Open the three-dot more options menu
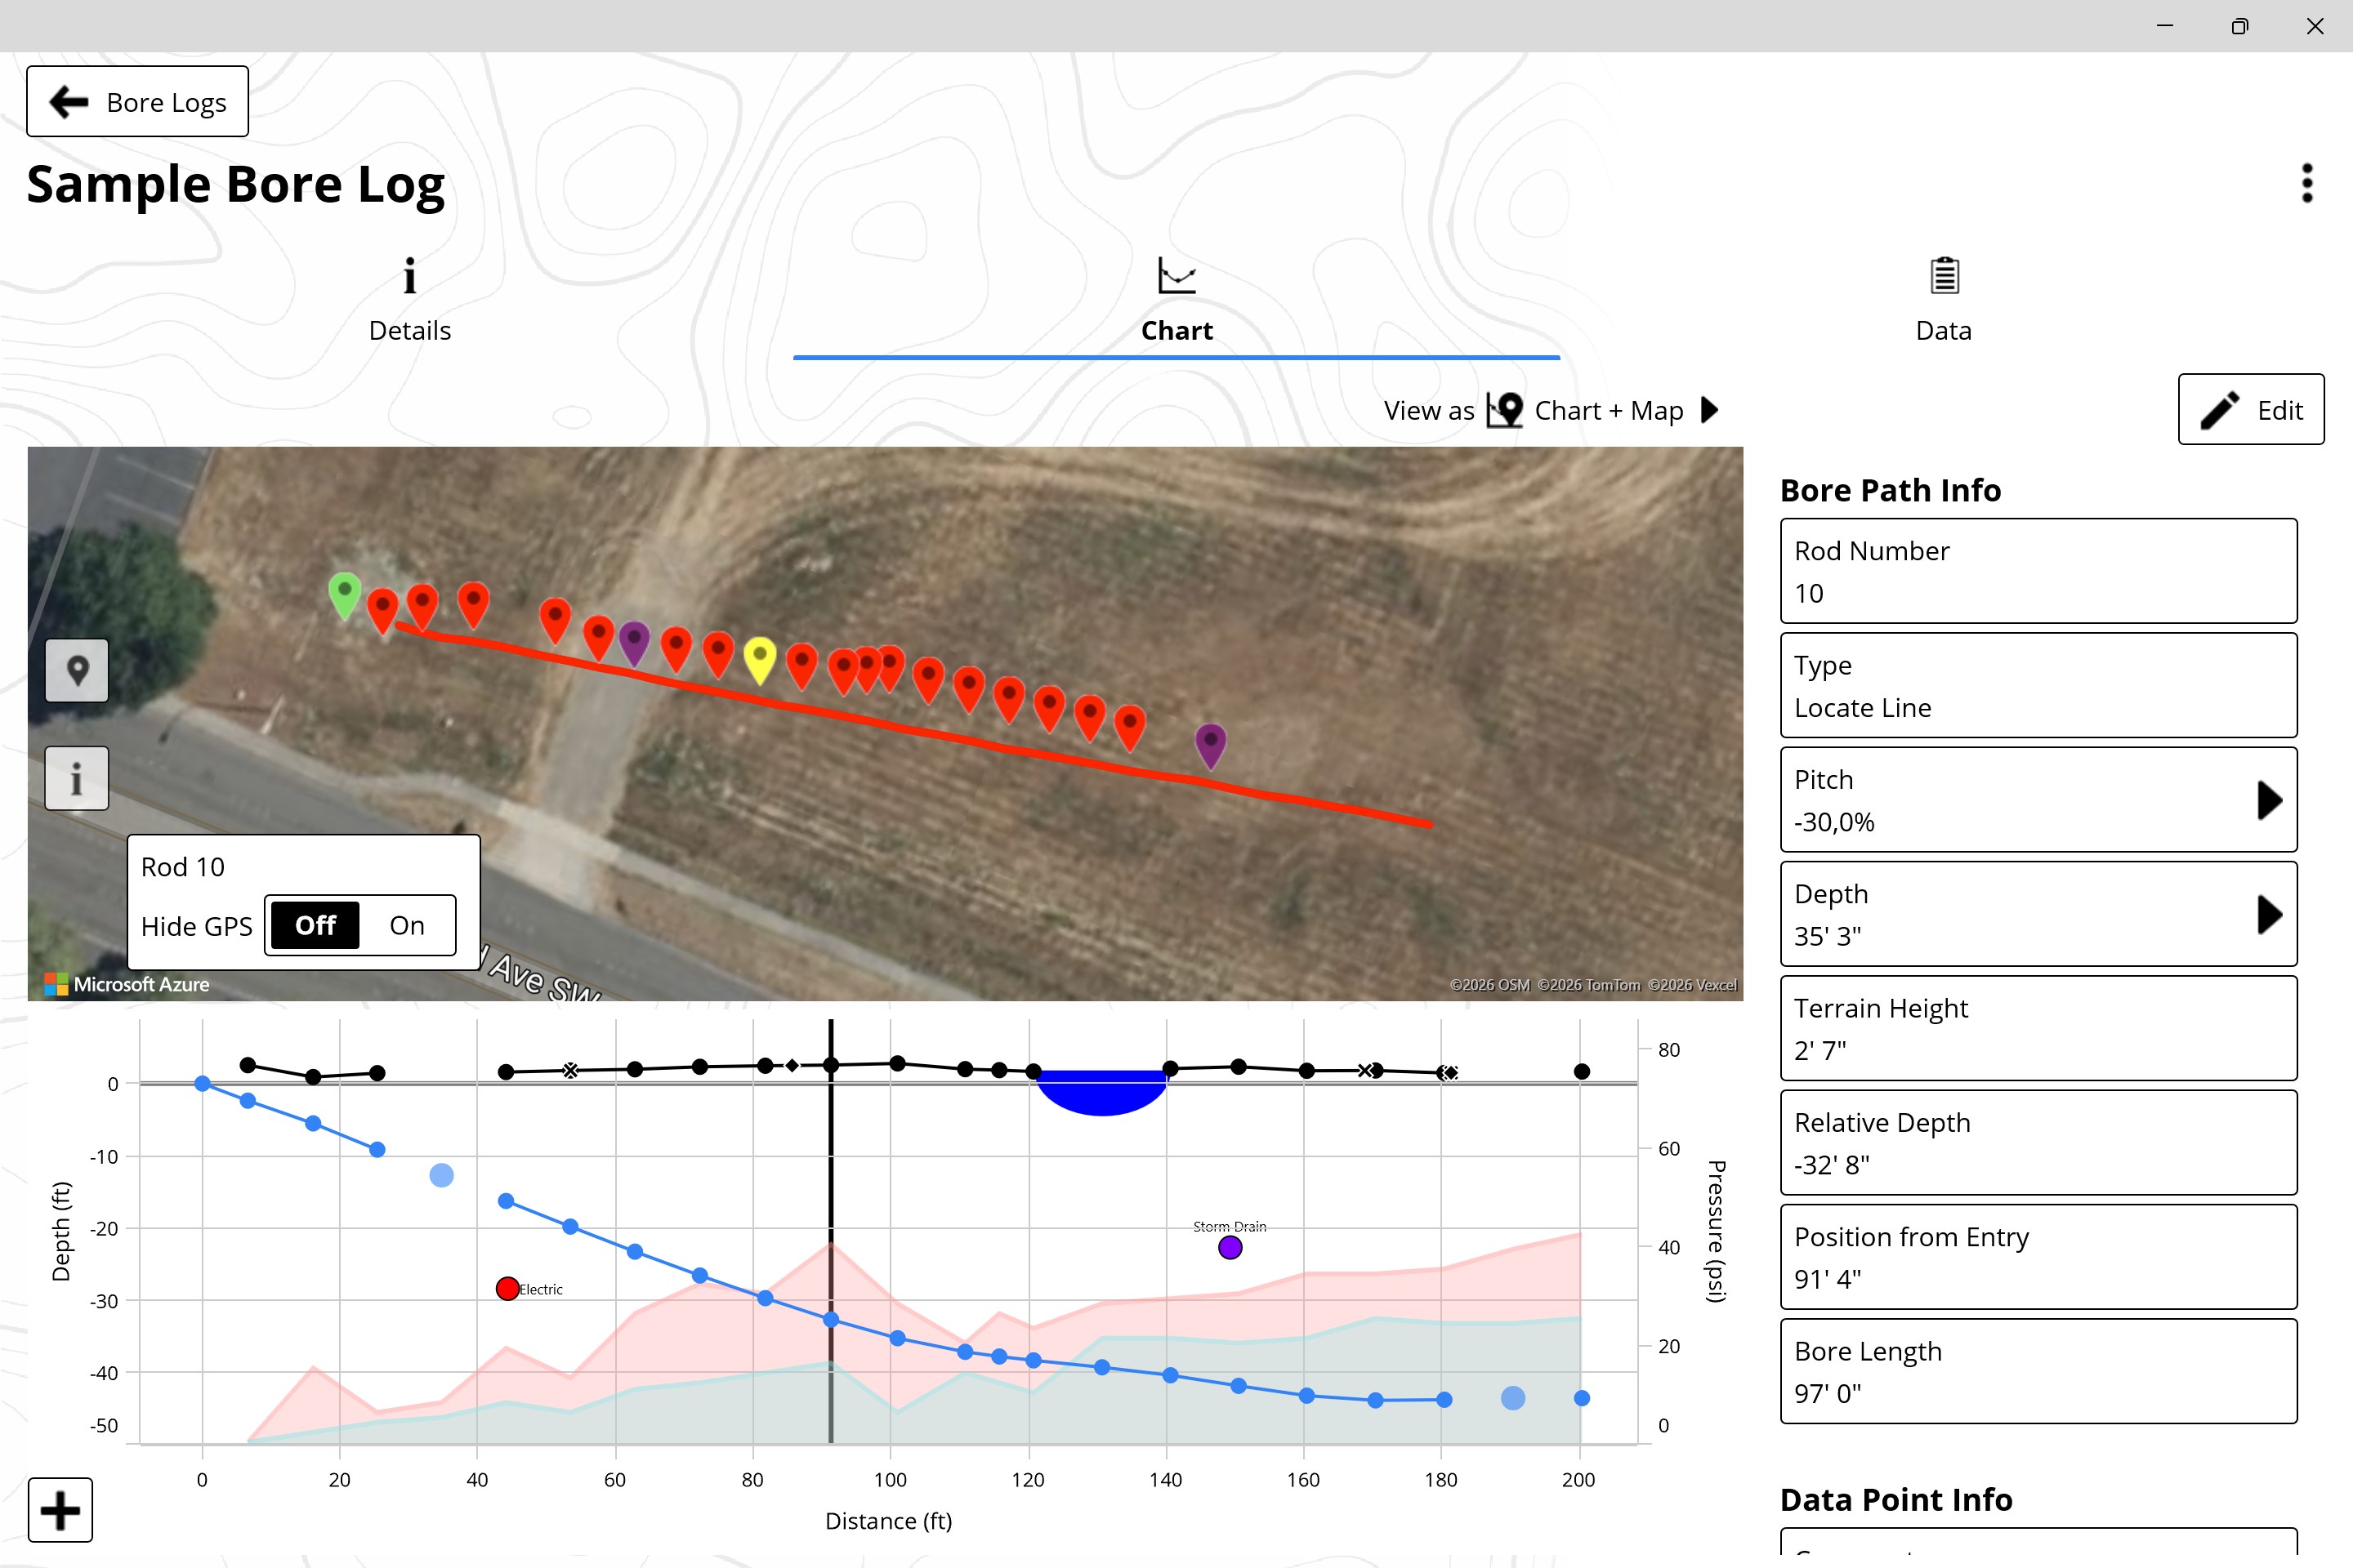 tap(2307, 183)
